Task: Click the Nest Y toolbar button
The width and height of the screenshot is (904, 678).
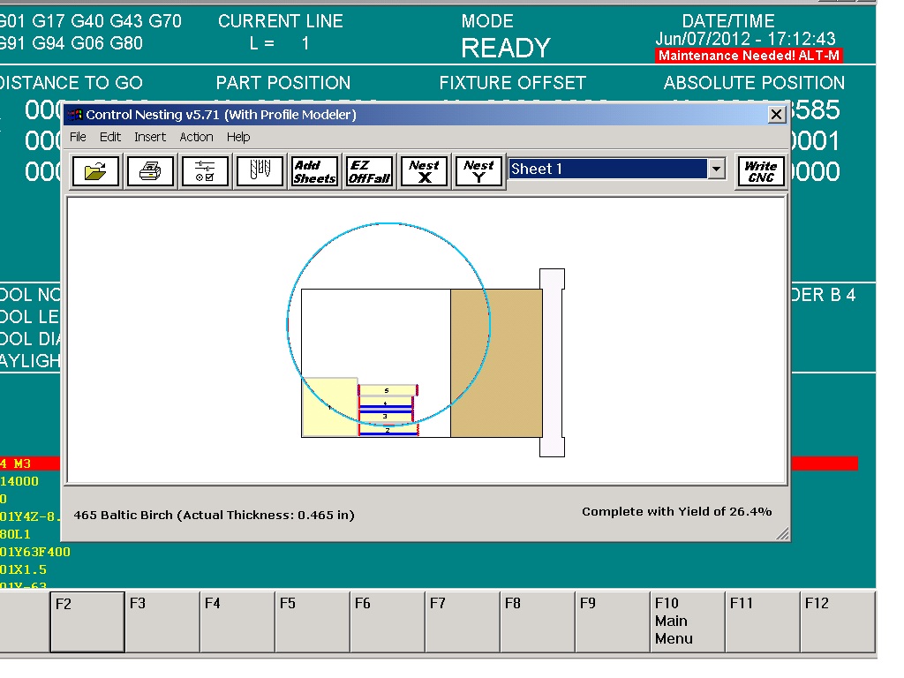Action: coord(478,171)
